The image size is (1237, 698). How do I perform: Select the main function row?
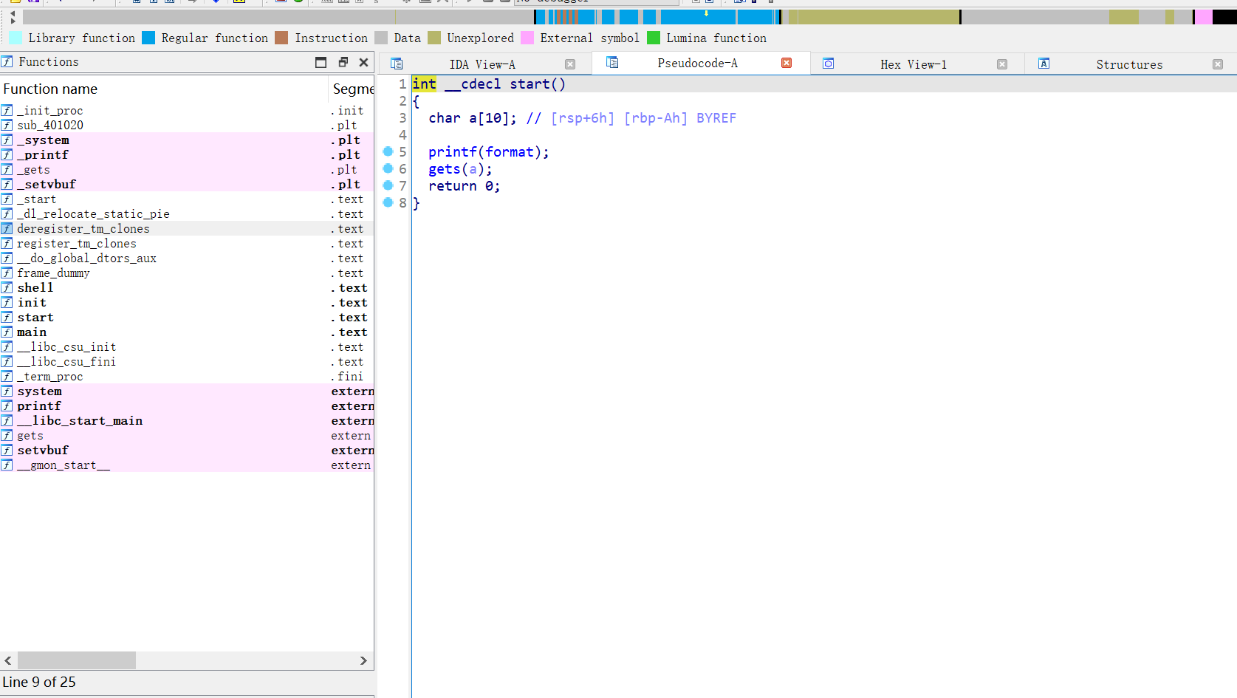point(187,332)
